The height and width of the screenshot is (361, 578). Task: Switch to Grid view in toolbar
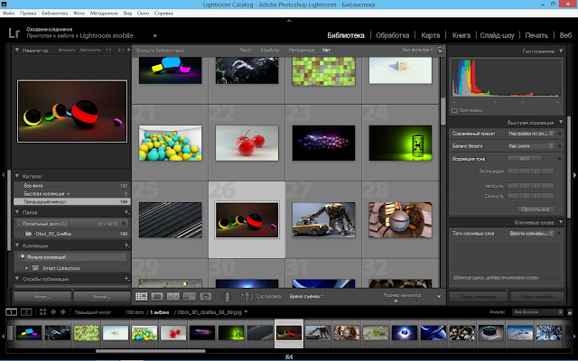[x=142, y=296]
